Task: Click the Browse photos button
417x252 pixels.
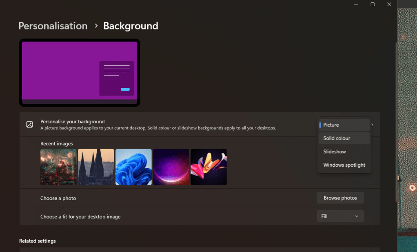Action: 340,198
